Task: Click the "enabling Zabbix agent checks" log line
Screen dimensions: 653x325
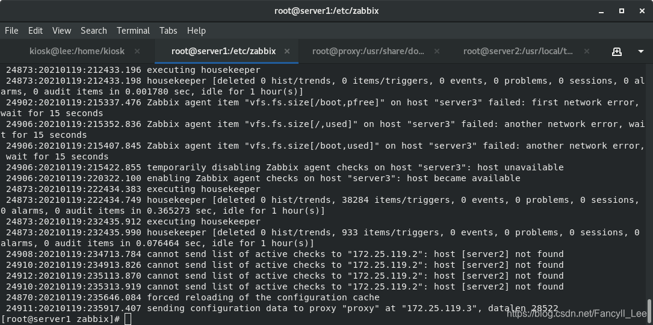Action: [x=263, y=178]
